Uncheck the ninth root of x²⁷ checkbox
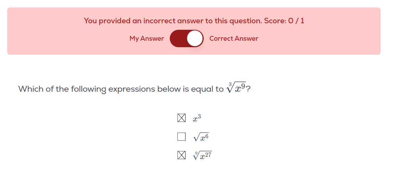The width and height of the screenshot is (407, 184). pos(181,156)
